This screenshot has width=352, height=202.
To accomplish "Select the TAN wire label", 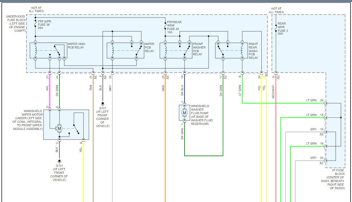I will 91,87.
